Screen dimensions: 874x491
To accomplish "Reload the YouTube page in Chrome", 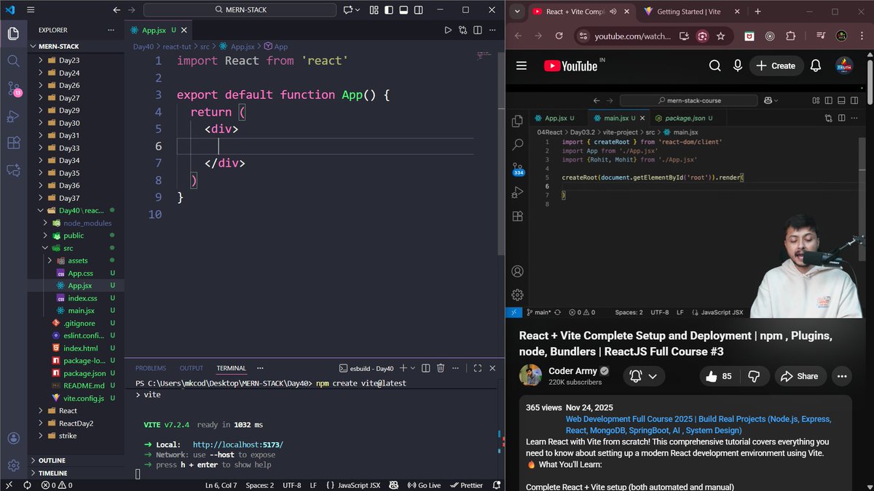I will [x=559, y=36].
